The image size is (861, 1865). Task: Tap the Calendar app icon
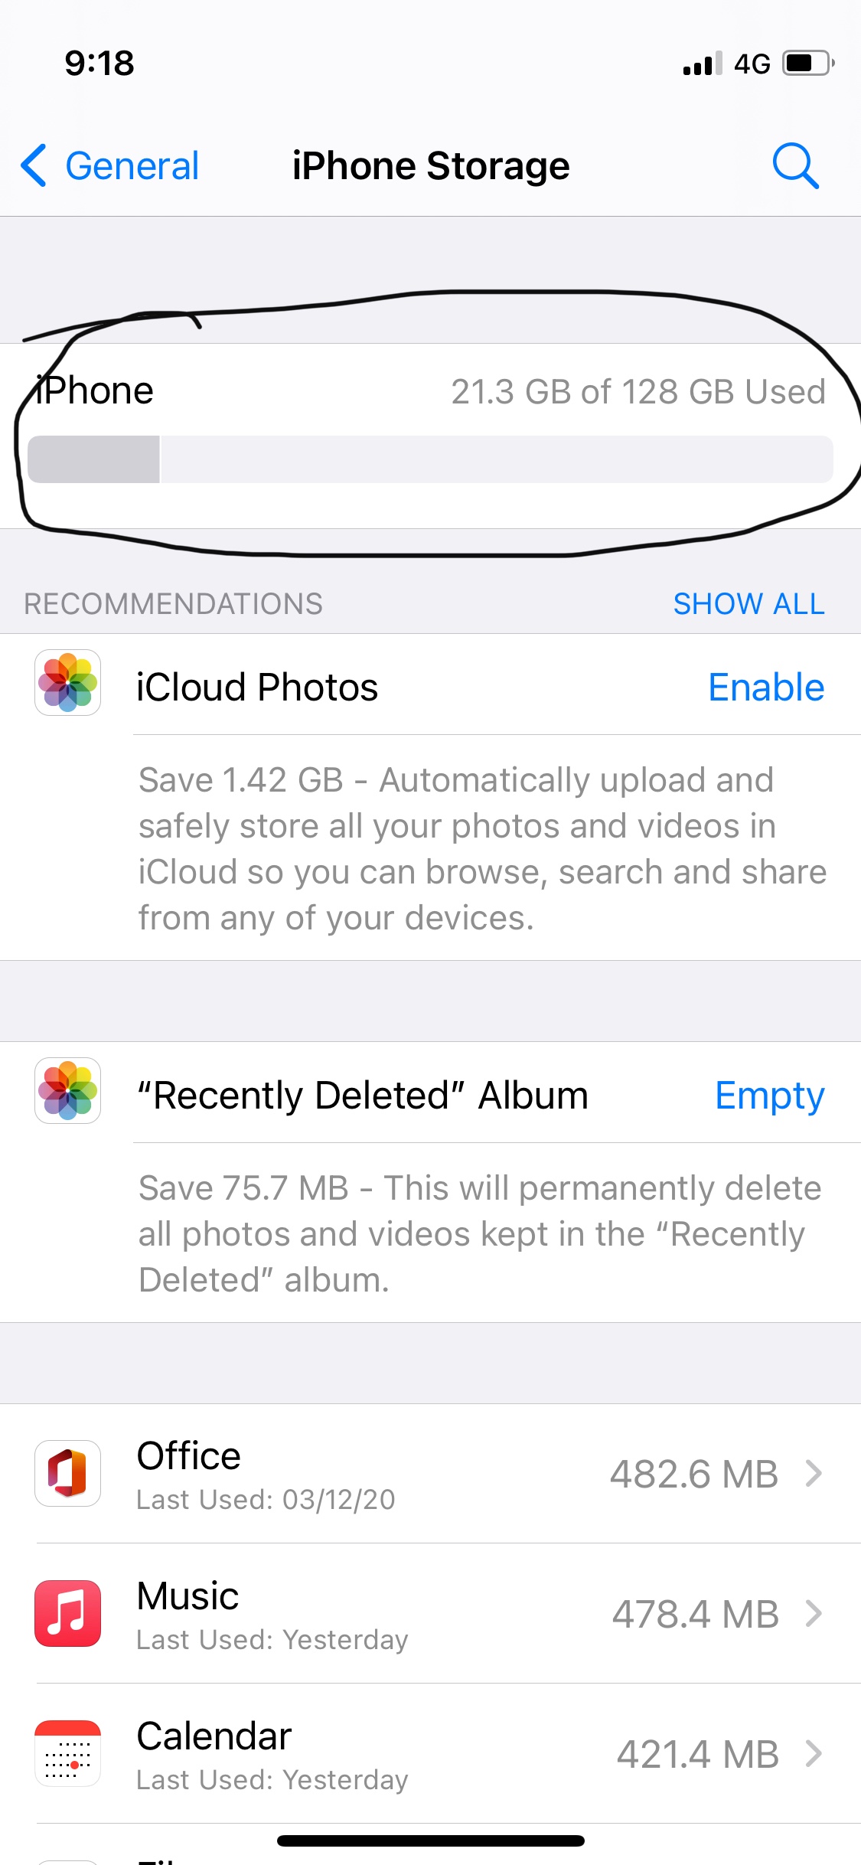68,1753
